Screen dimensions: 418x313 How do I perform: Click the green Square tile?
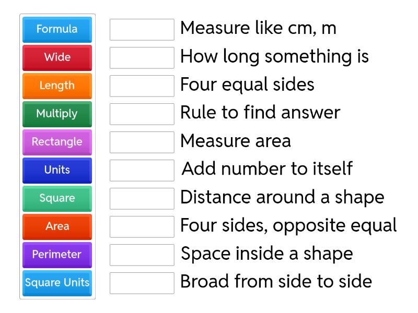tap(57, 198)
